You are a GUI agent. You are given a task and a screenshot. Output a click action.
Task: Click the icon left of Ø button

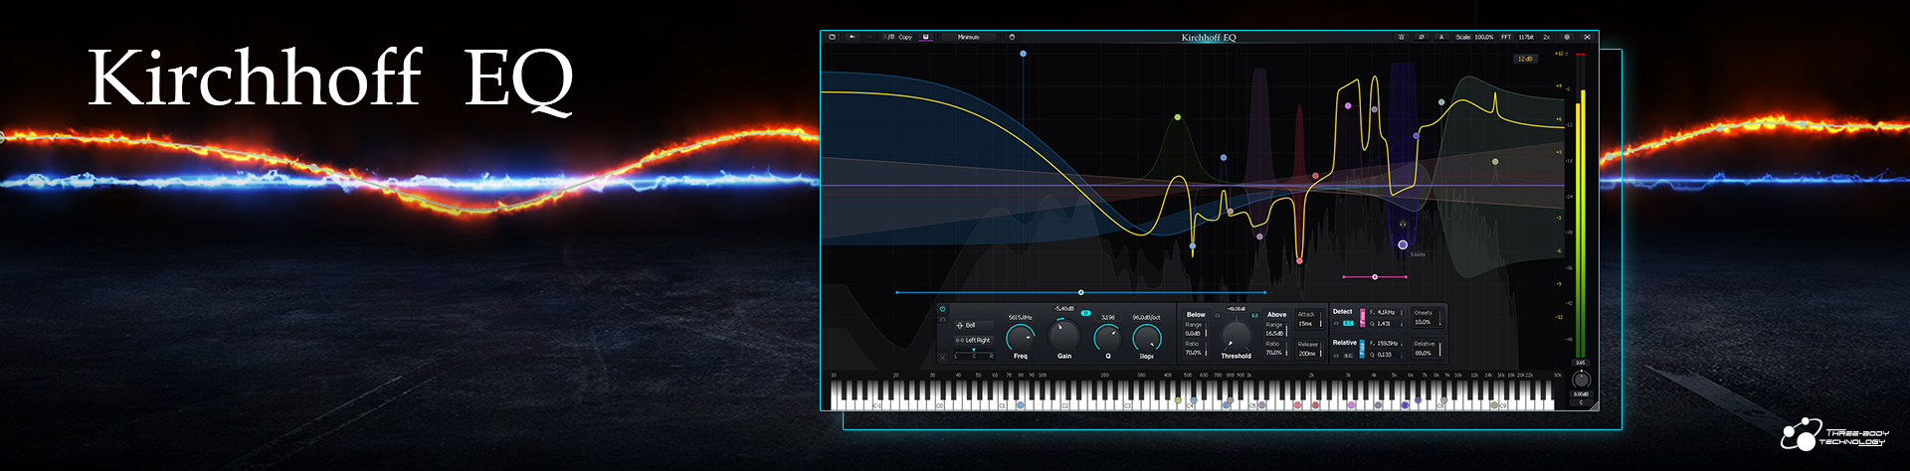[1402, 37]
